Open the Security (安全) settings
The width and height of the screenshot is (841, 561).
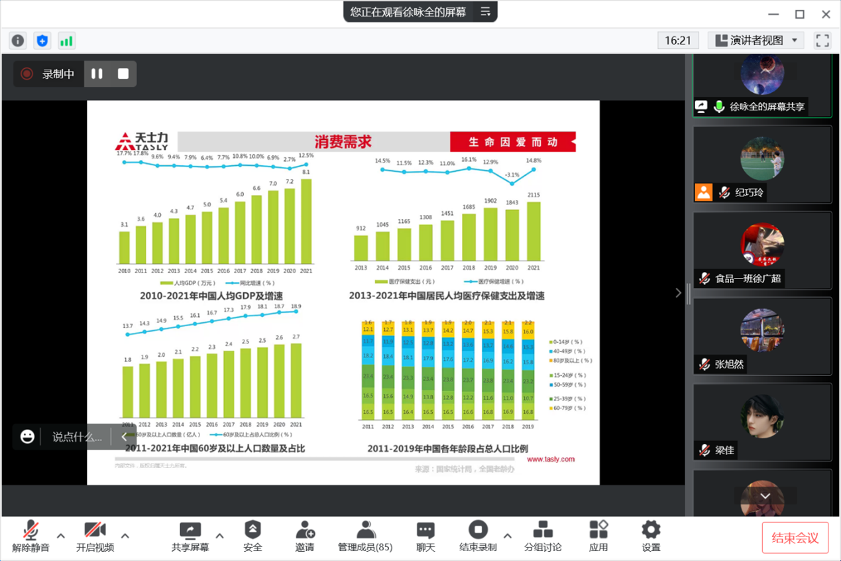pyautogui.click(x=252, y=536)
